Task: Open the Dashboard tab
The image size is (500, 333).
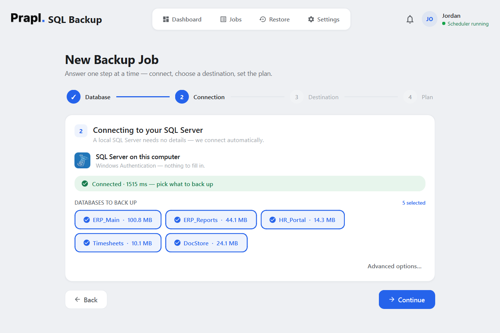Action: [x=182, y=19]
